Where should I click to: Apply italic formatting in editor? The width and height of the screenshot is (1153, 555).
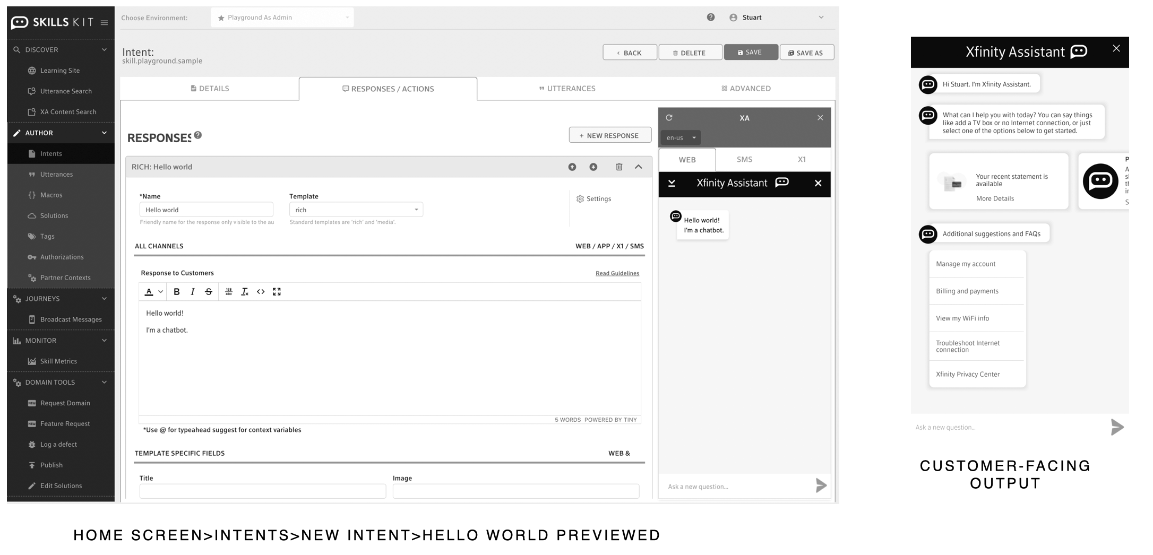(193, 291)
